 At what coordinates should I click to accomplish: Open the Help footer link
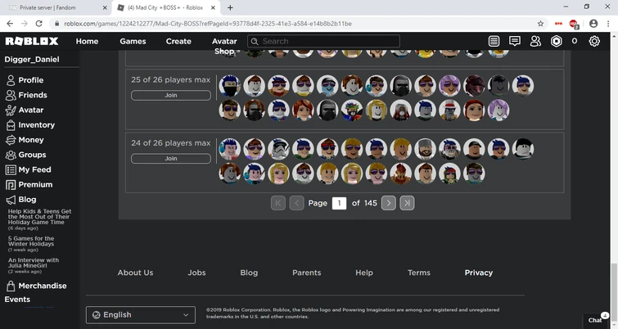[x=364, y=273]
